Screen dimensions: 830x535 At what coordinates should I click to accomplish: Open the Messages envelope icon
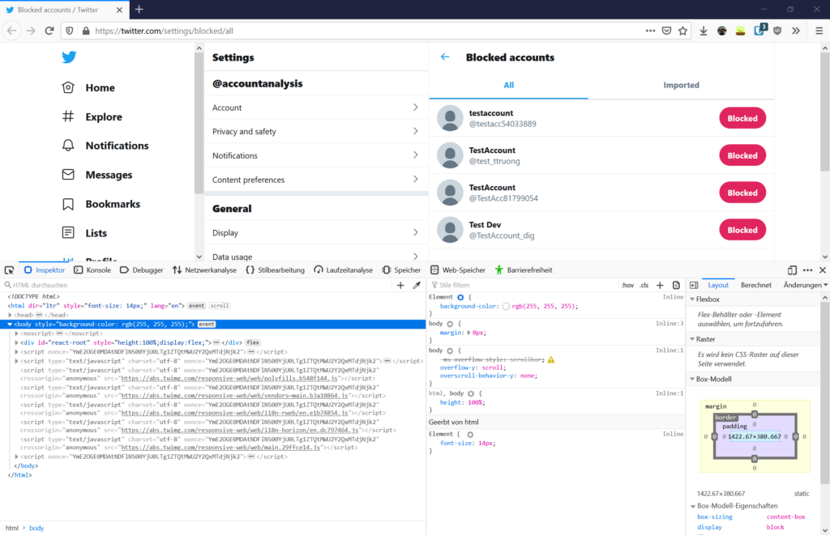tap(68, 175)
